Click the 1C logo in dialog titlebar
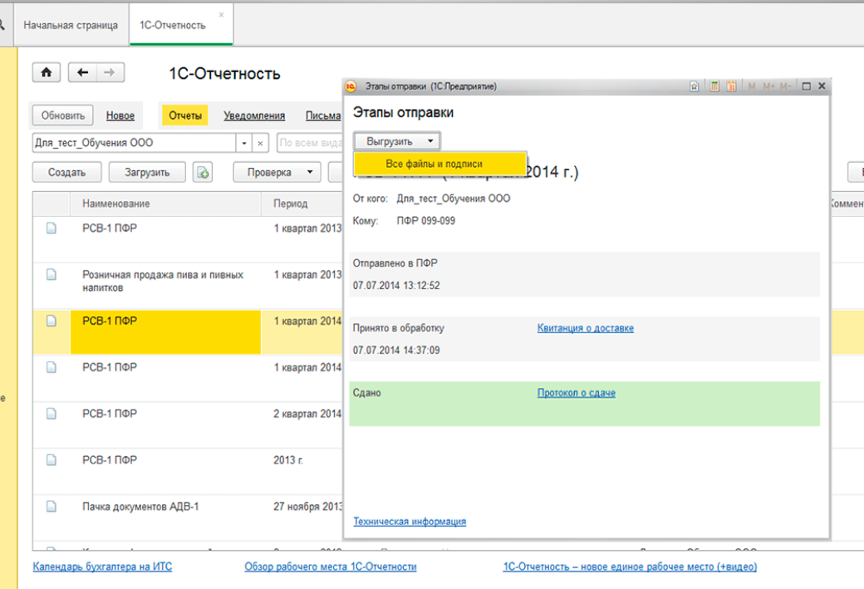This screenshot has width=864, height=589. (x=351, y=86)
